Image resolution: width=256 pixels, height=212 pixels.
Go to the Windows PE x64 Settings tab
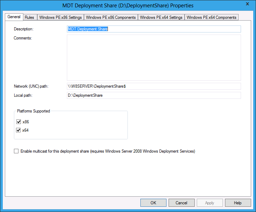(x=161, y=17)
